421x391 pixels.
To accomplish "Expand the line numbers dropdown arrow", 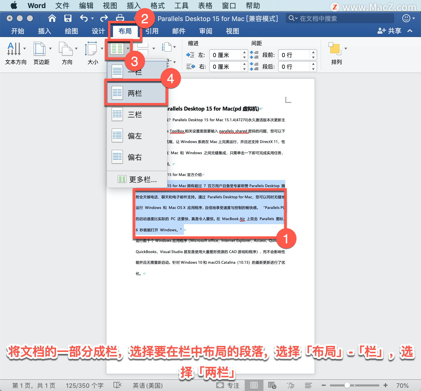I will (175, 47).
